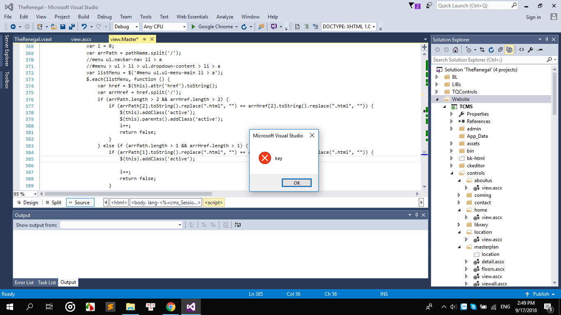The height and width of the screenshot is (315, 561).
Task: Click the Search Solution Explorer field
Action: 489,60
